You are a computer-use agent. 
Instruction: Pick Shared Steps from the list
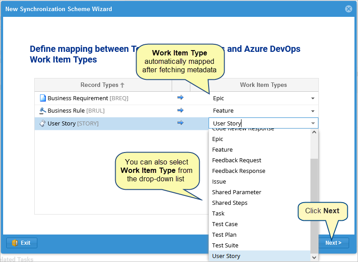coord(229,203)
